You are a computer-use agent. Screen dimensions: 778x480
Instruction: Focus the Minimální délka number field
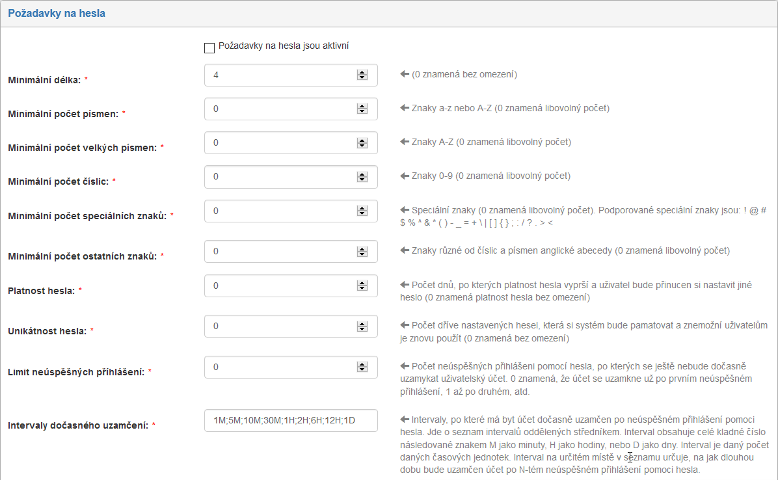(x=280, y=75)
